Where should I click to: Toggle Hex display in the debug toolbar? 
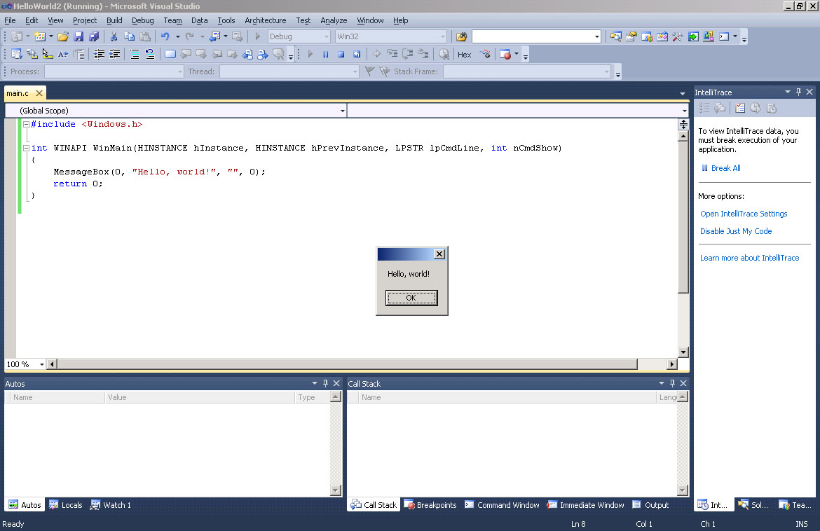click(x=465, y=55)
